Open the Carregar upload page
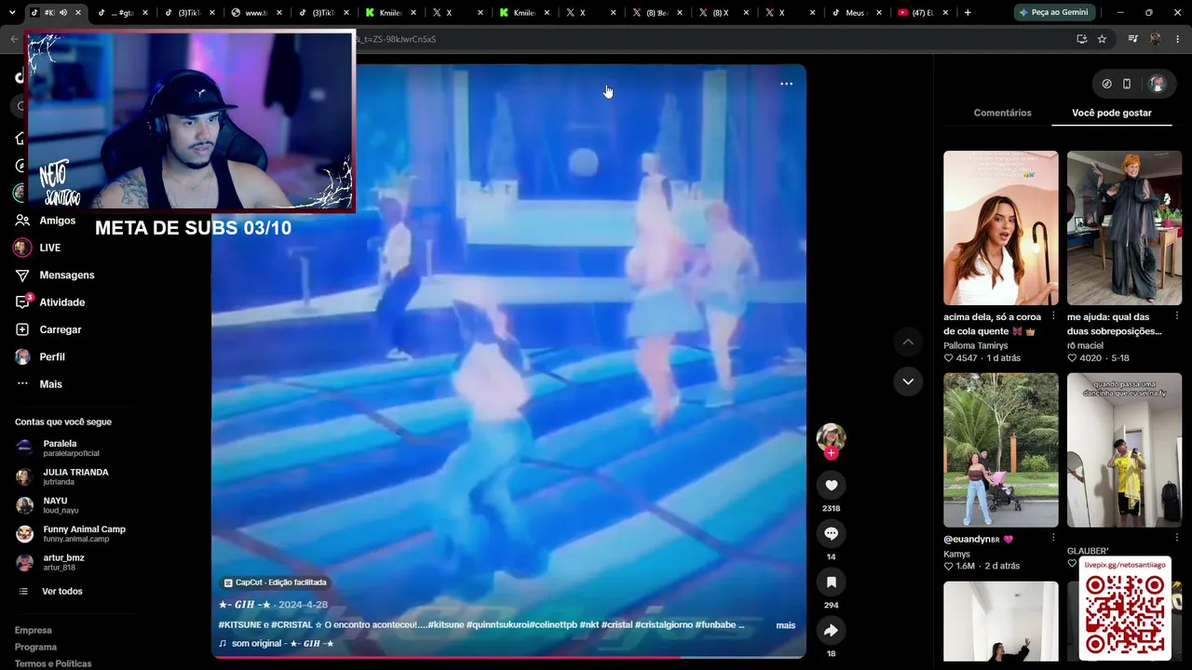The image size is (1192, 670). click(48, 329)
